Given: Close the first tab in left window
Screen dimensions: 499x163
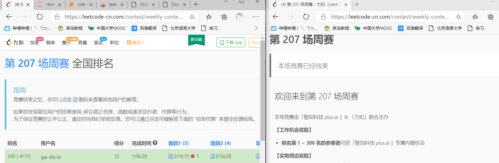Looking at the screenshot, I should (x=28, y=4).
